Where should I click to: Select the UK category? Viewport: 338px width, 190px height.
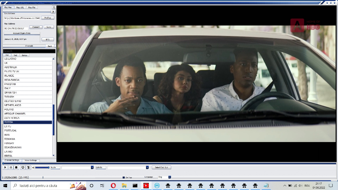28,63
